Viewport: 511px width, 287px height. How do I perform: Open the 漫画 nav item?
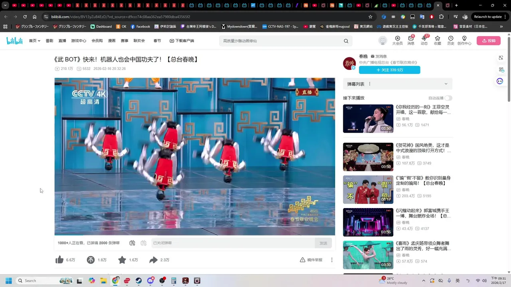click(x=112, y=41)
